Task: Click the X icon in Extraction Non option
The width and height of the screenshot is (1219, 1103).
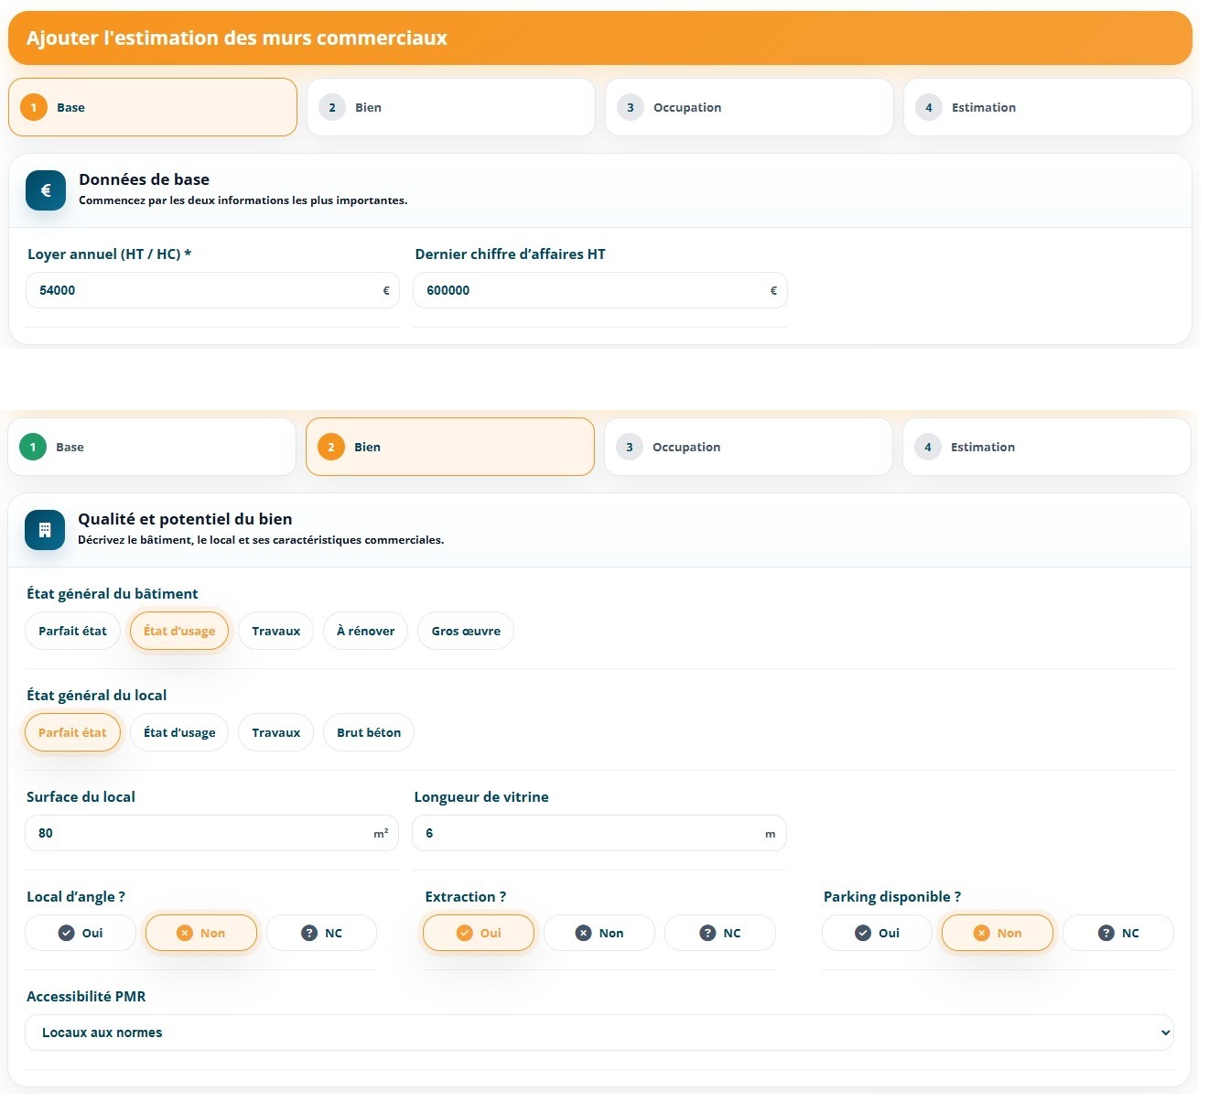Action: (583, 933)
